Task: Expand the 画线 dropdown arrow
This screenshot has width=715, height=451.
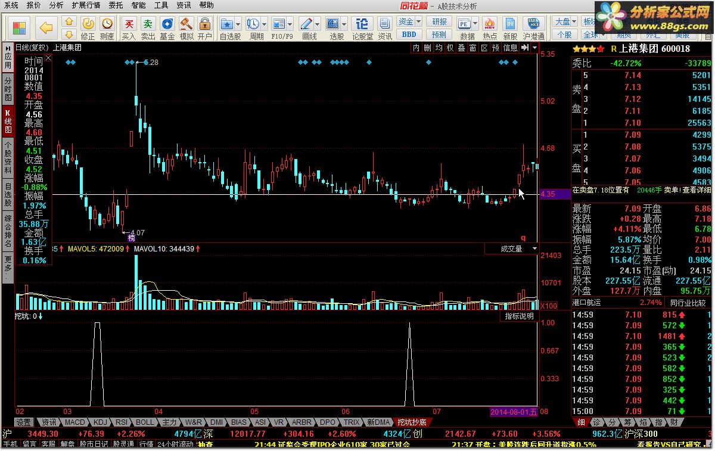Action: (318, 24)
